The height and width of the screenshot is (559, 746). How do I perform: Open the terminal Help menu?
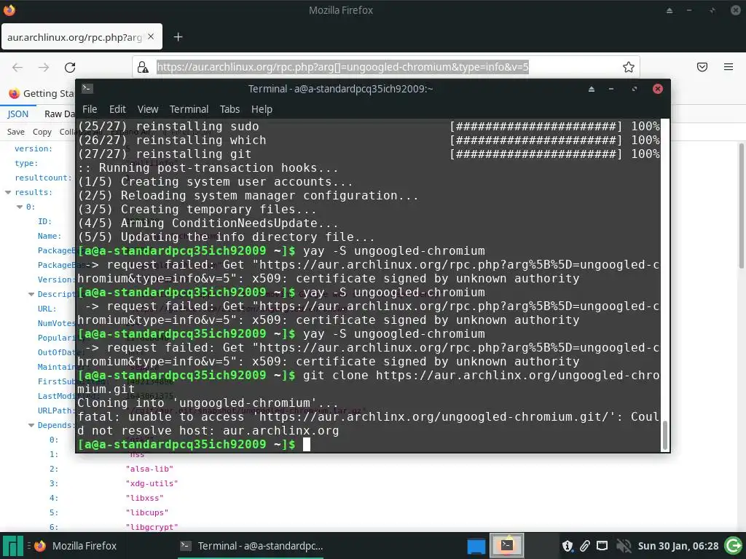(x=262, y=109)
